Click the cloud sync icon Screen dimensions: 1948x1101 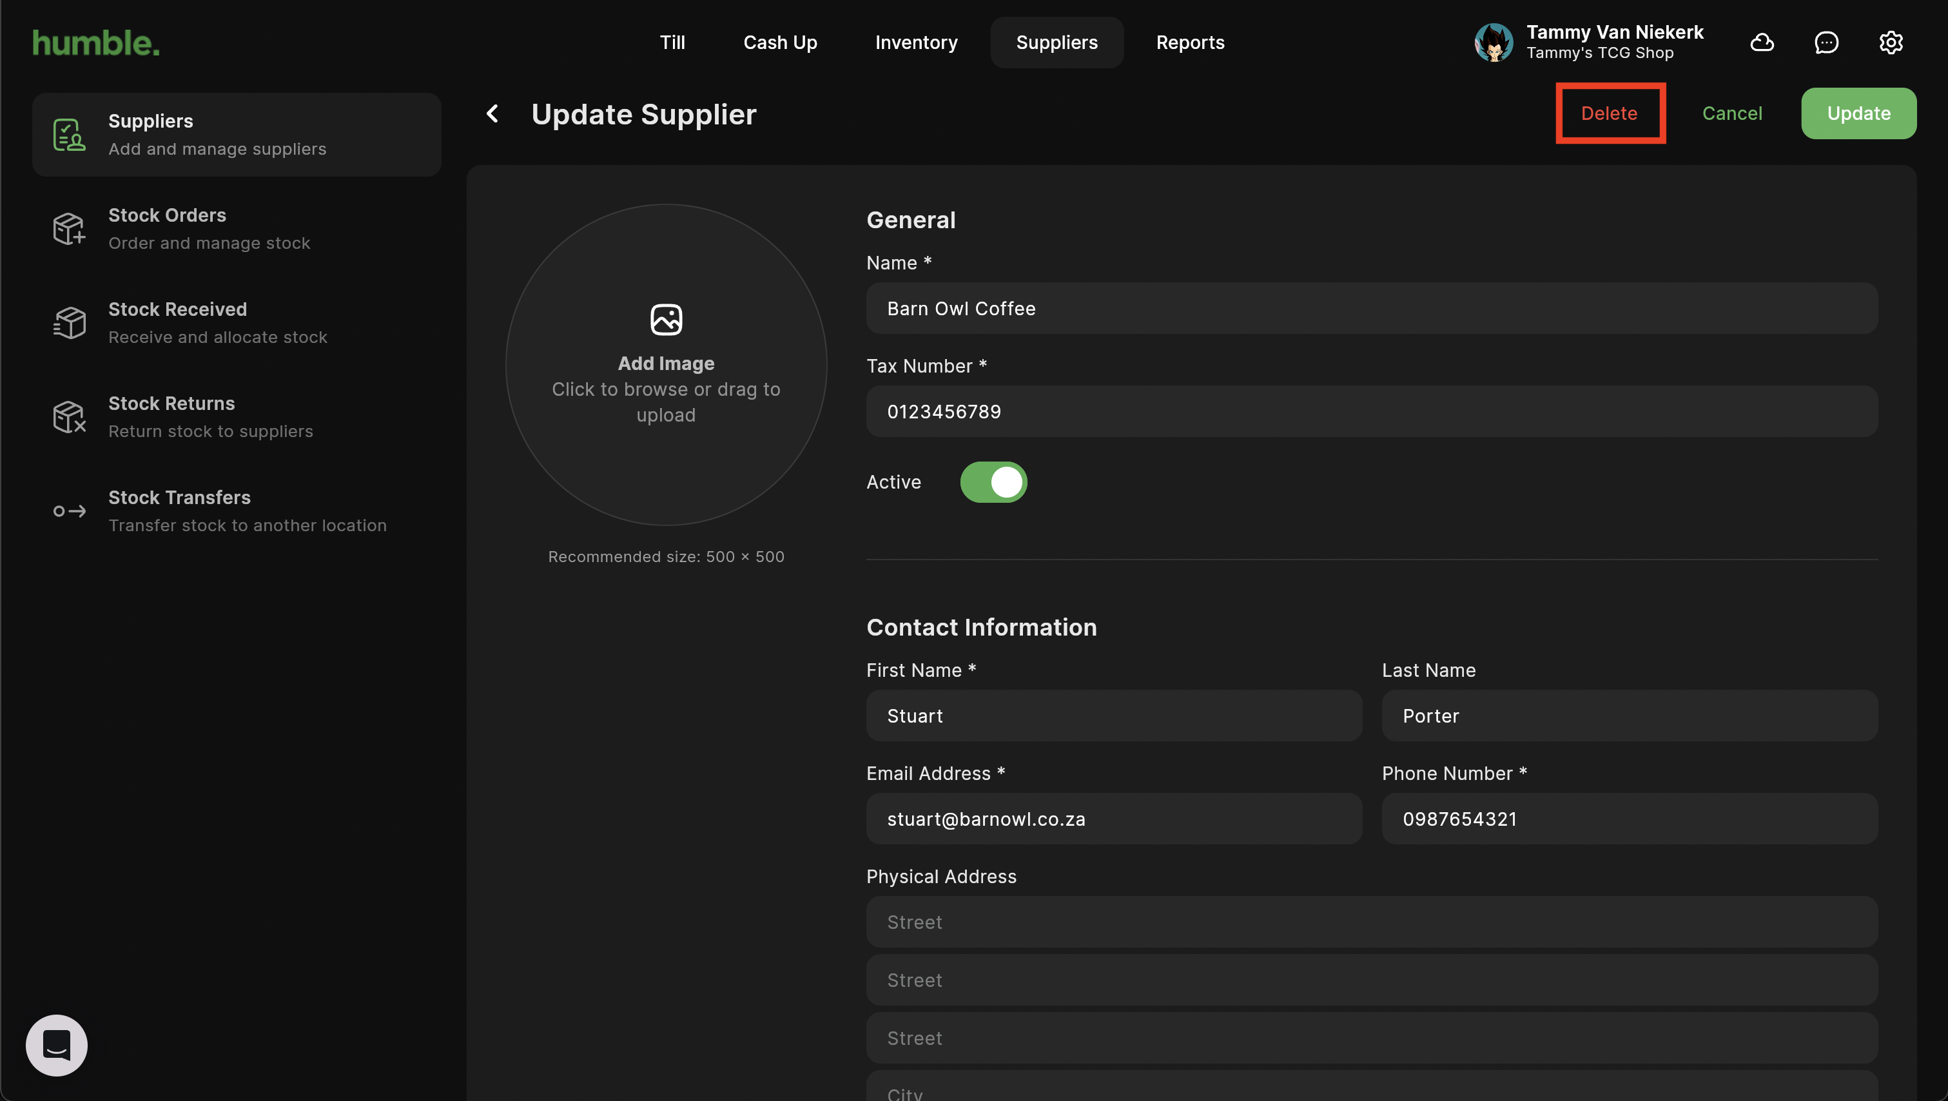(1761, 43)
